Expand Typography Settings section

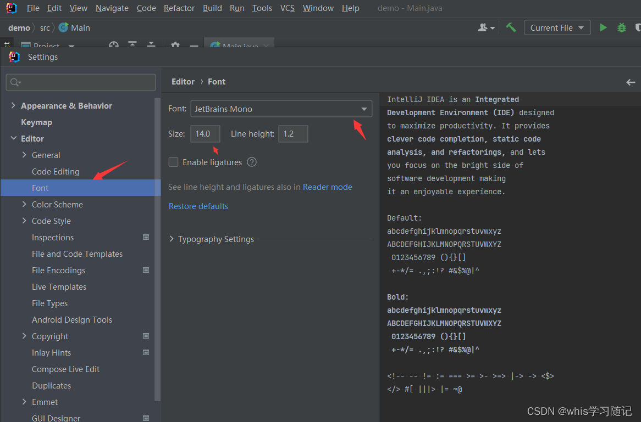tap(172, 239)
